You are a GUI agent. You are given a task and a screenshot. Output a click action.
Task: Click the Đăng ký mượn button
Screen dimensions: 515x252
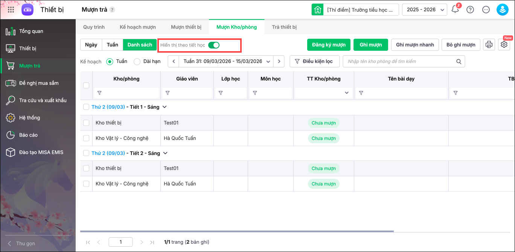pos(329,45)
